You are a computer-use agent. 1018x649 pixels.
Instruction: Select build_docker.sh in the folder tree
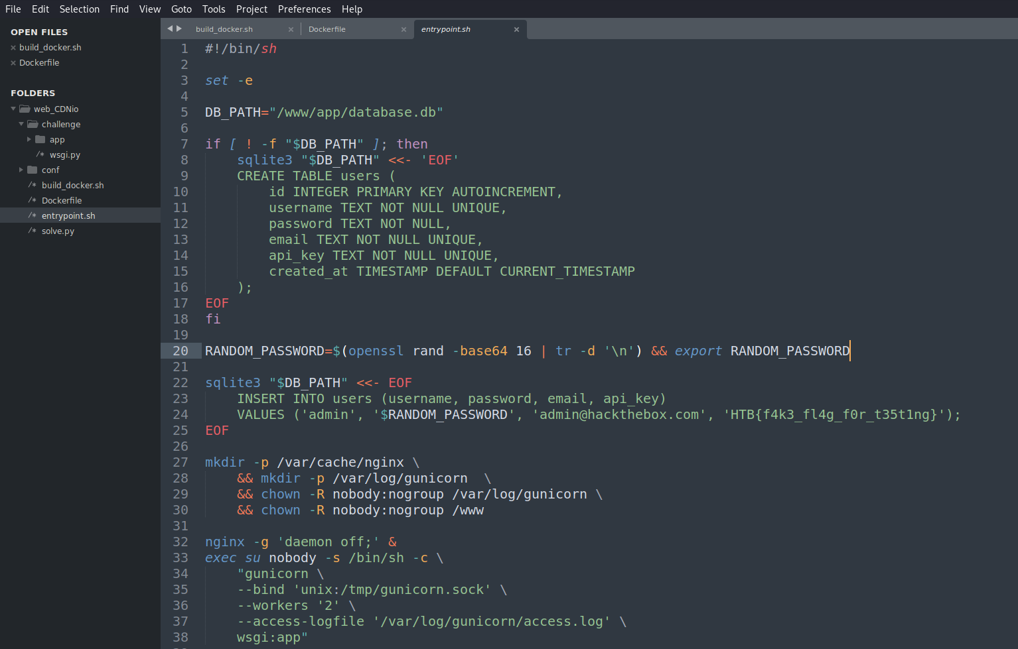pos(72,186)
